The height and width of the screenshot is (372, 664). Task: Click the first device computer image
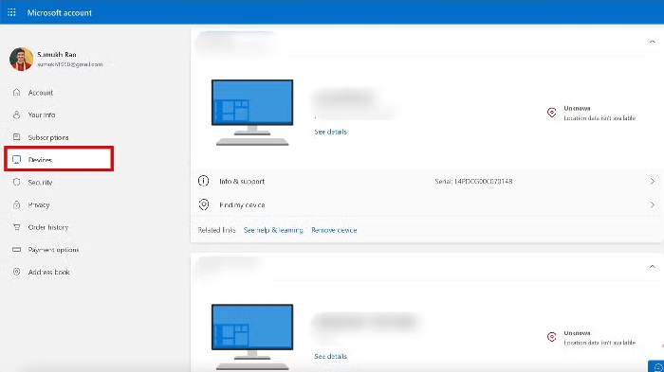(252, 113)
